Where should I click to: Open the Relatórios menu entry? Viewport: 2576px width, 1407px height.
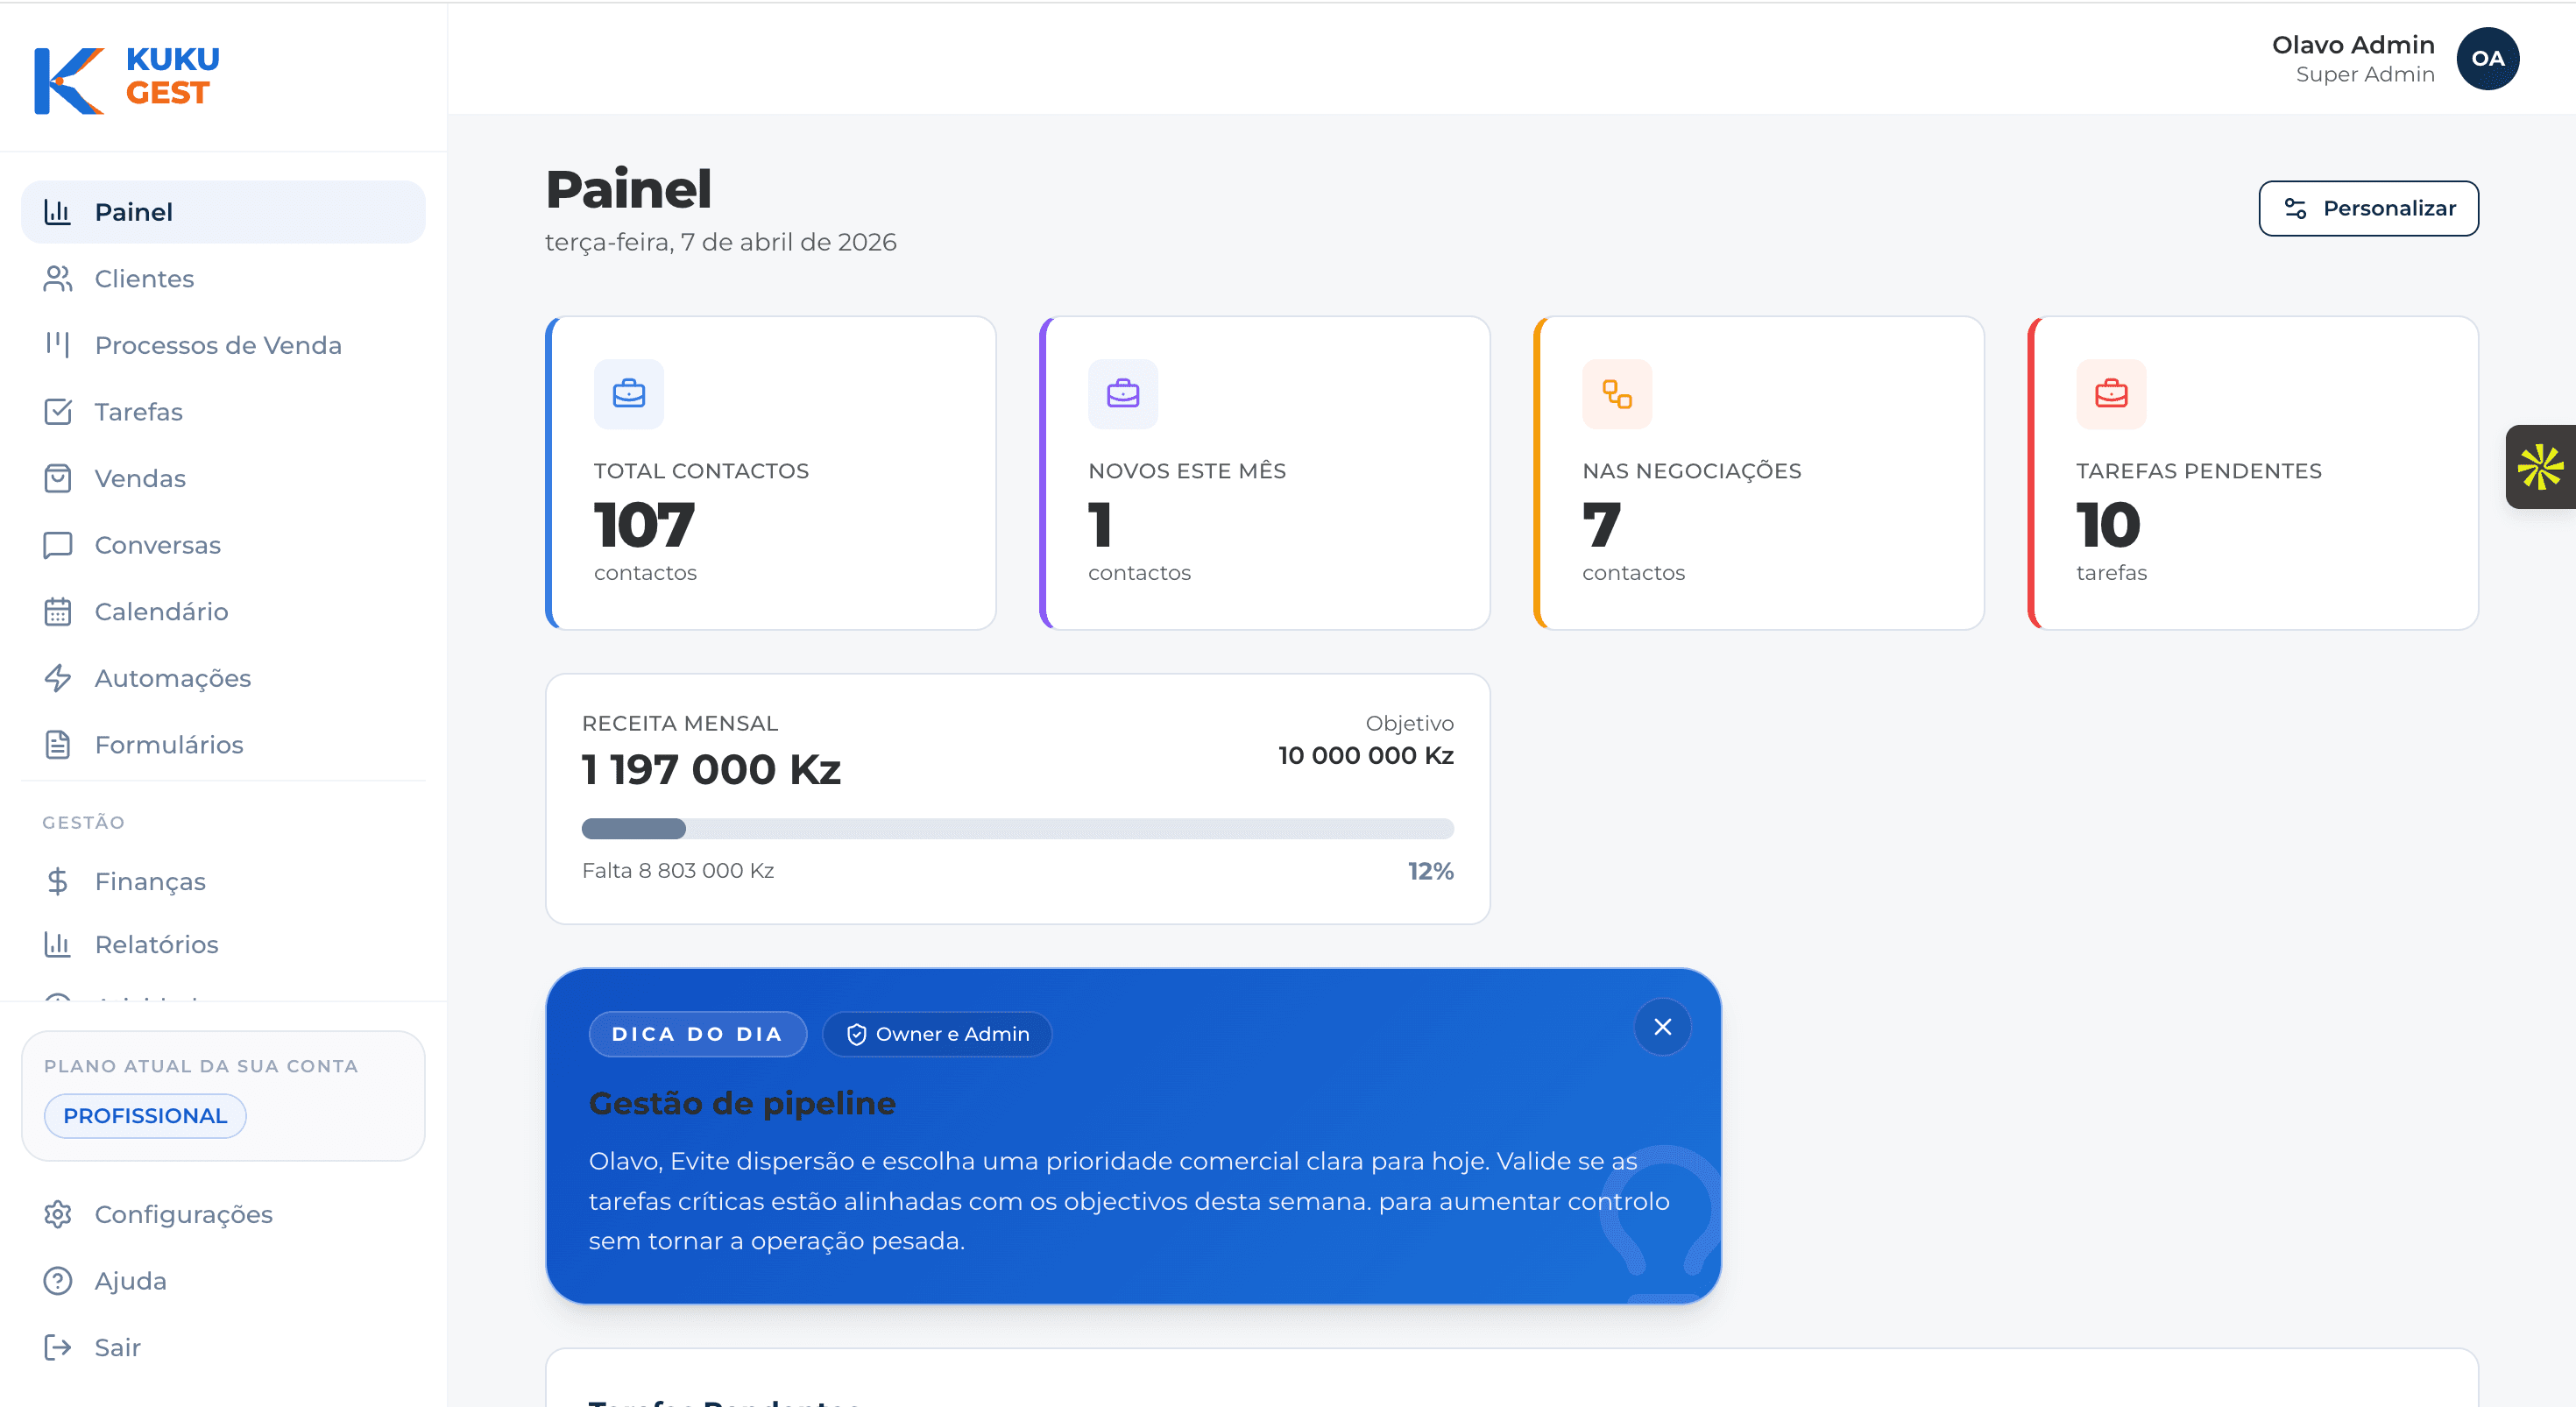[x=156, y=943]
